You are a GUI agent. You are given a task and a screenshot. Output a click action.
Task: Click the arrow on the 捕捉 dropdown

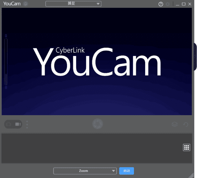98,4
